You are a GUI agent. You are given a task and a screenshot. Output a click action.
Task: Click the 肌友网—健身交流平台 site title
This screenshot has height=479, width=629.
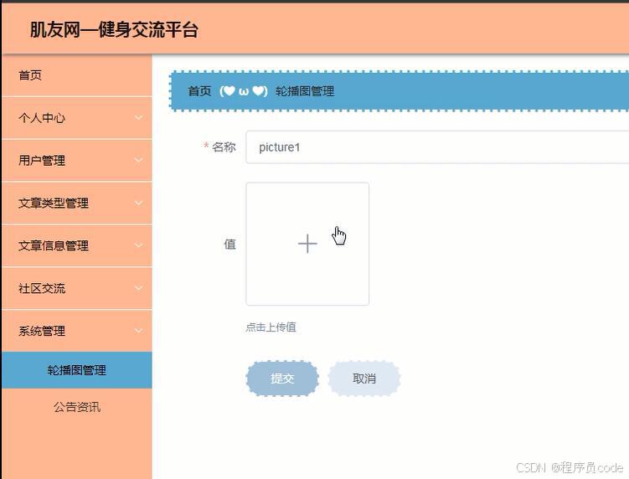tap(115, 29)
